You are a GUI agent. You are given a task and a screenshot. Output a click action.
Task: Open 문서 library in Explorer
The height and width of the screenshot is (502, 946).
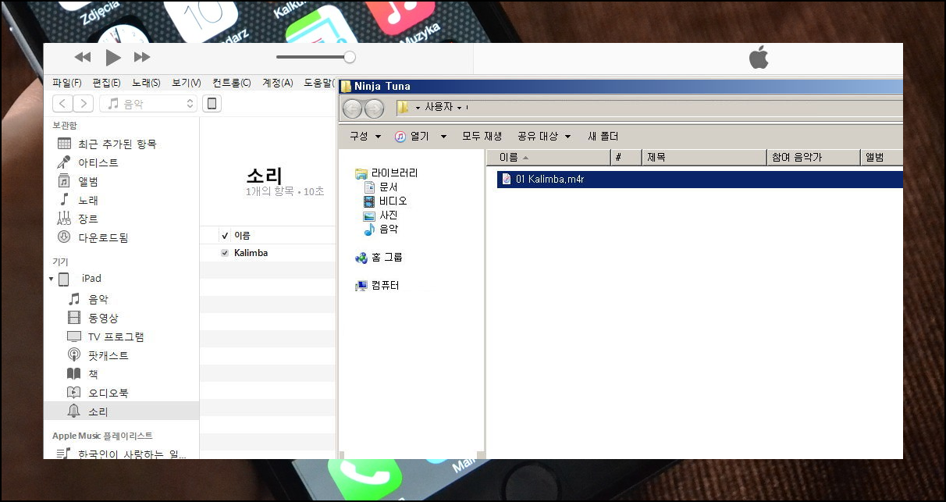[381, 187]
